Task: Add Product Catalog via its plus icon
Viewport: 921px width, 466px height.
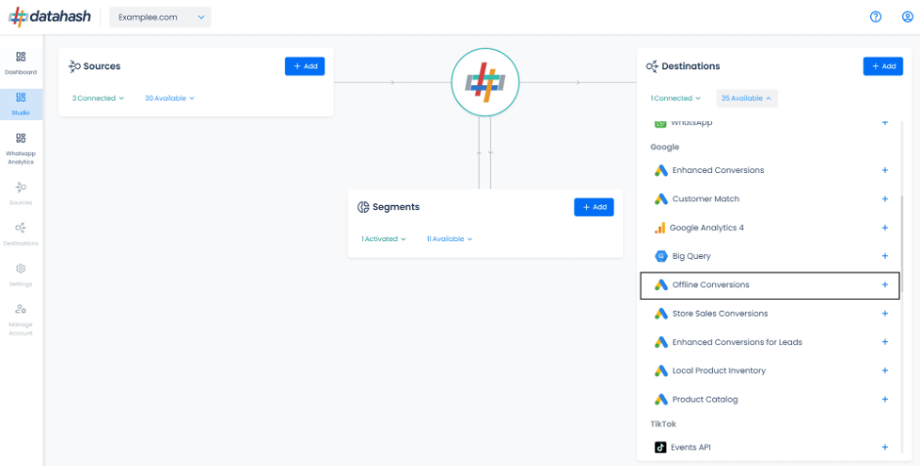Action: pos(885,399)
